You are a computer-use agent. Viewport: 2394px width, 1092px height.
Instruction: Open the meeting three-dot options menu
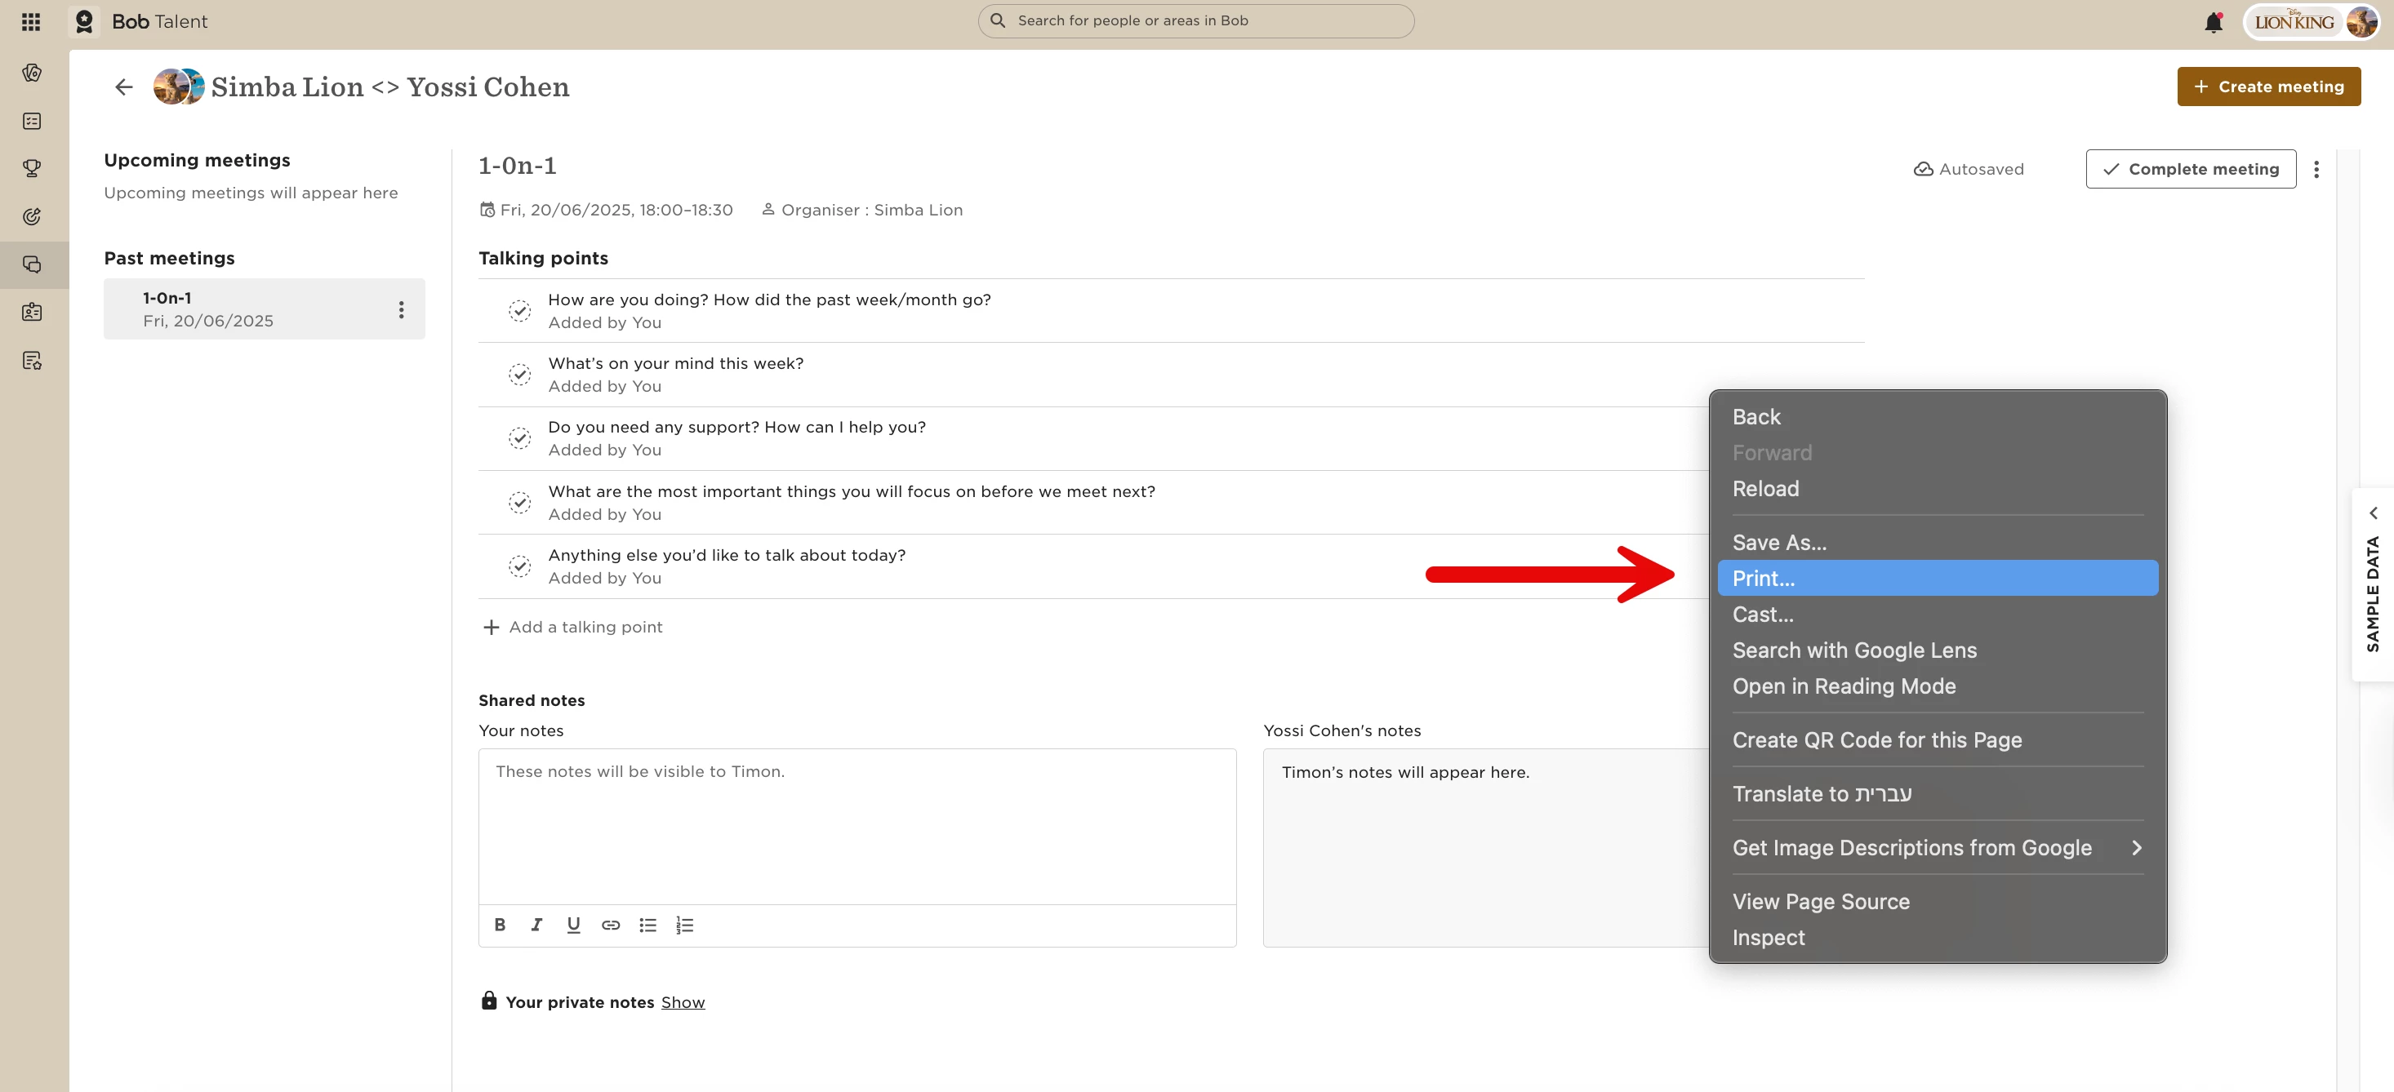(x=2316, y=169)
